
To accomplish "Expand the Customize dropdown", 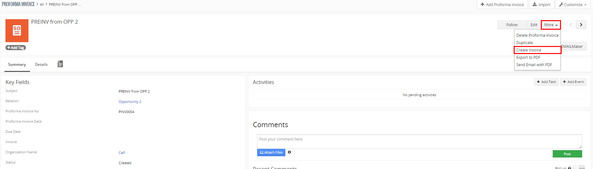I will [573, 4].
